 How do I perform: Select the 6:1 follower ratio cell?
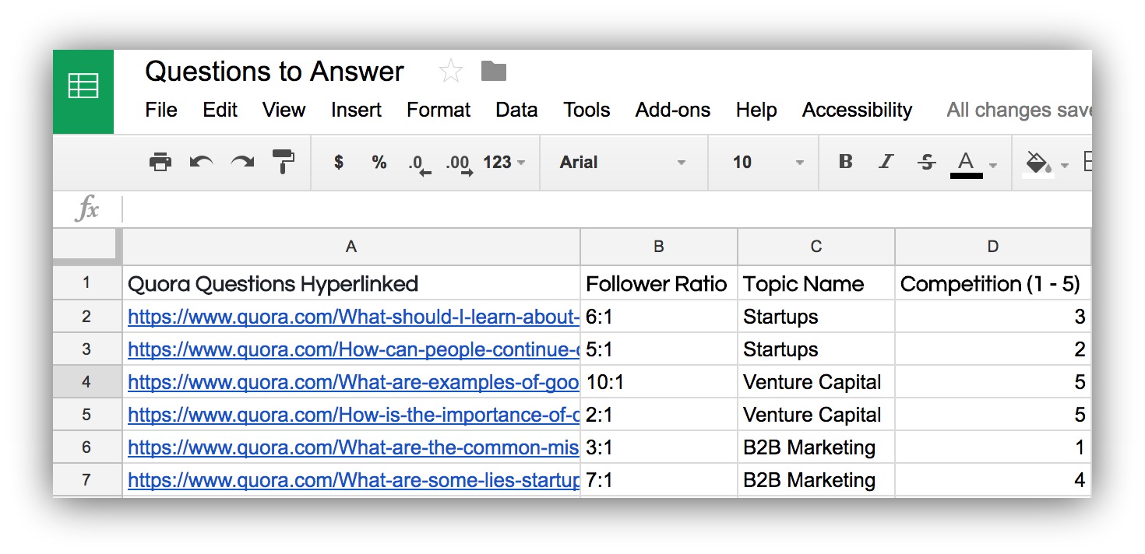click(x=659, y=317)
